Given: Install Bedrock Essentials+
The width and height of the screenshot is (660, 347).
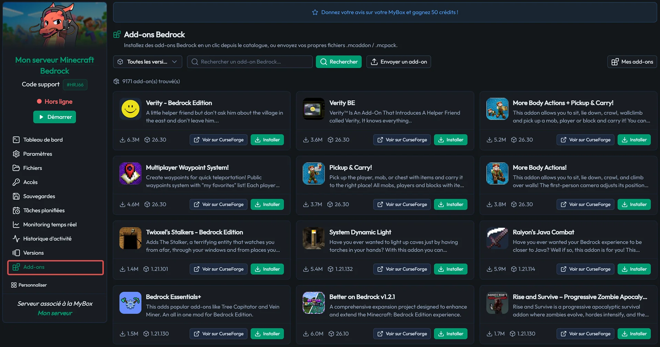Looking at the screenshot, I should click(267, 334).
